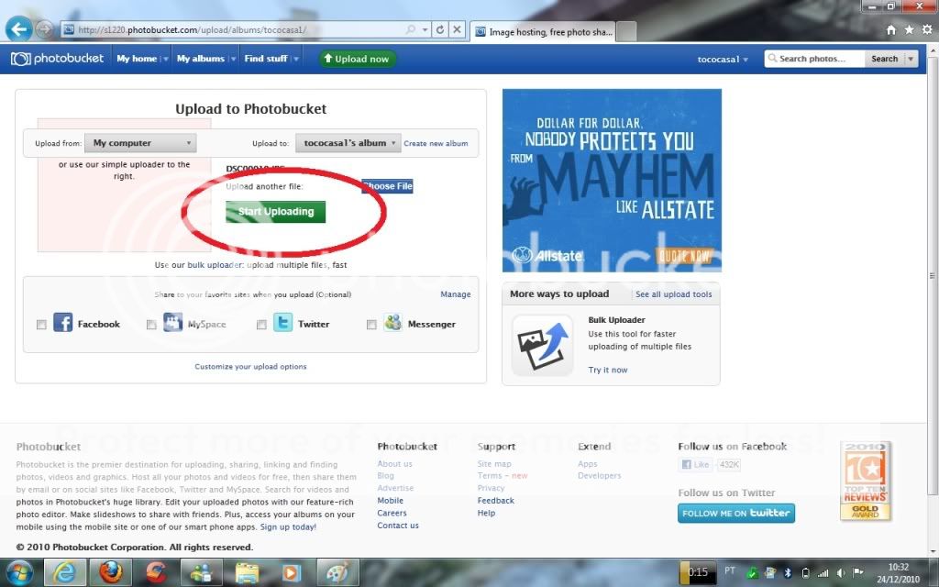Click the Start Uploading button
Viewport: 939px width, 587px height.
coord(275,212)
